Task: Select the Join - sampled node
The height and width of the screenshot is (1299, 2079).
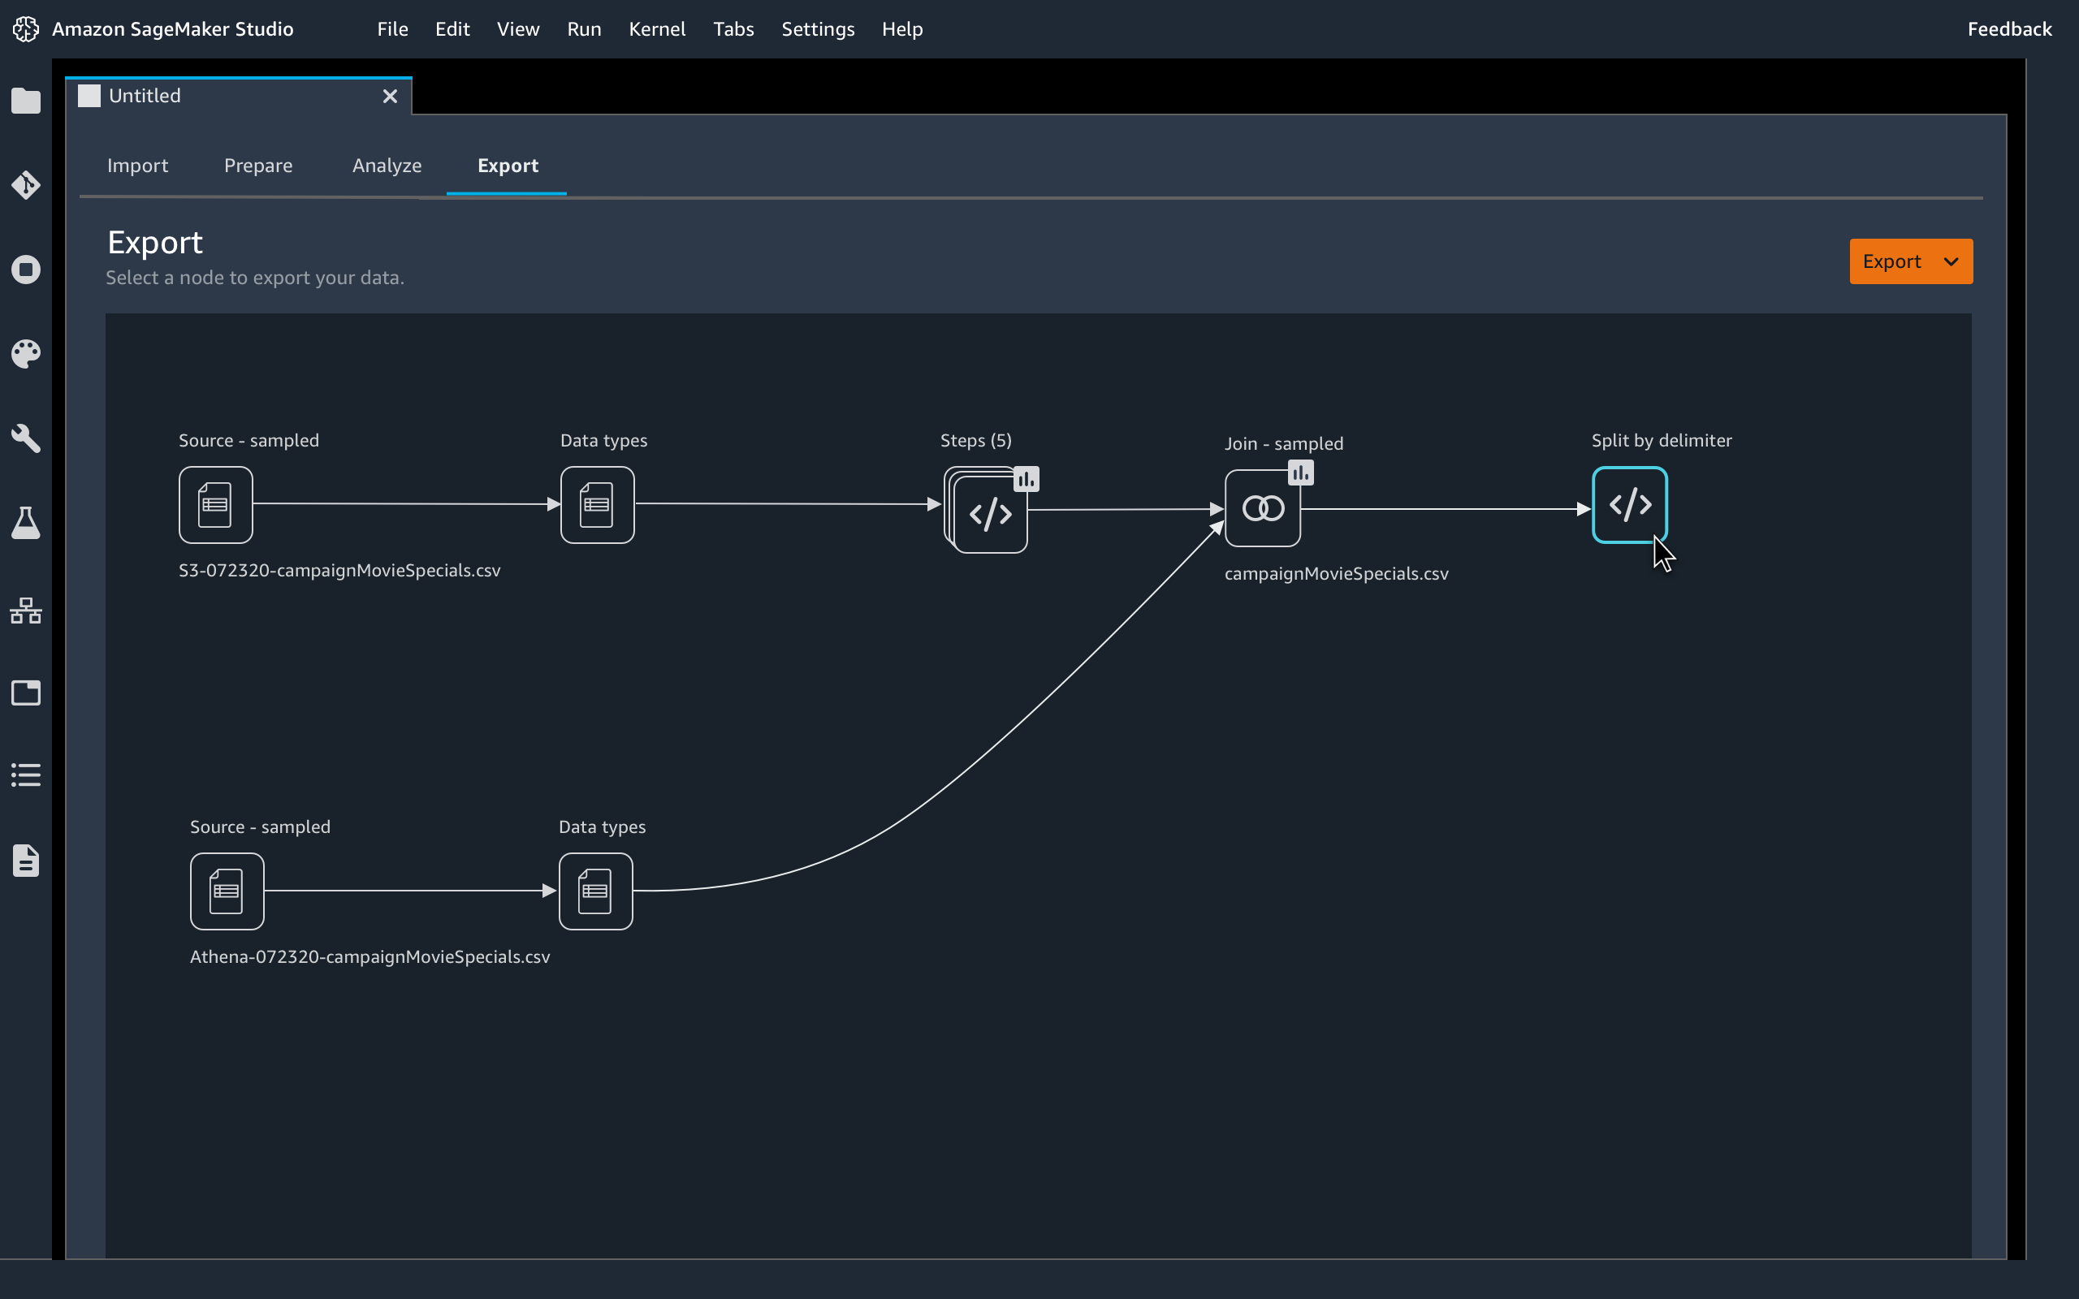Action: coord(1262,508)
